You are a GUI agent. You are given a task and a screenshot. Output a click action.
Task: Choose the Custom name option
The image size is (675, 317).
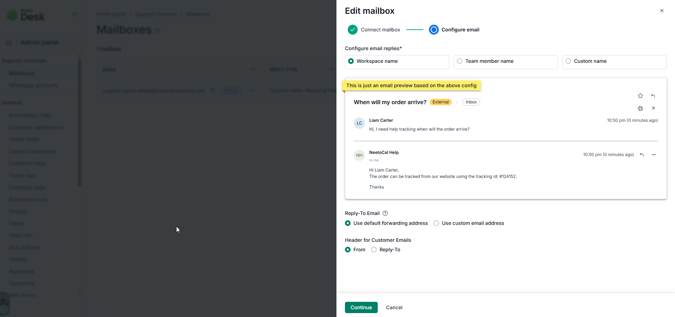coord(568,61)
